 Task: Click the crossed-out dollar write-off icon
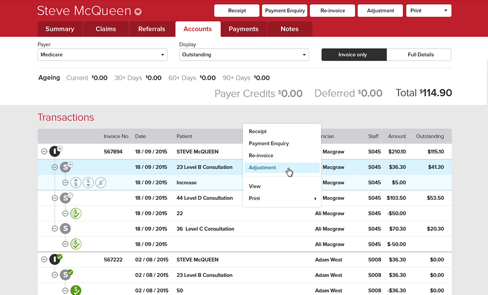pyautogui.click(x=101, y=183)
